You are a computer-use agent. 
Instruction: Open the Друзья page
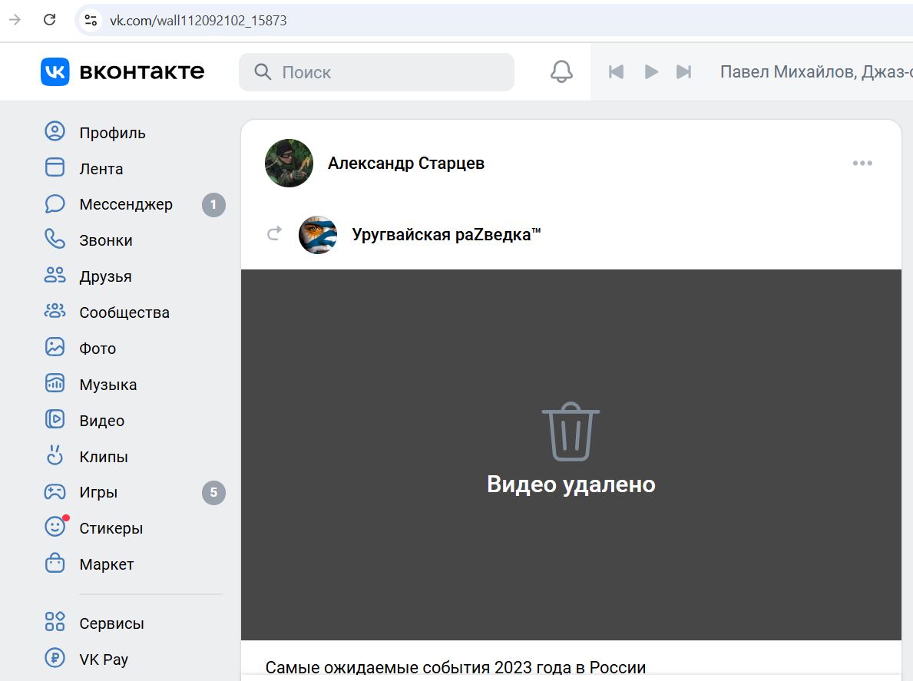coord(105,276)
